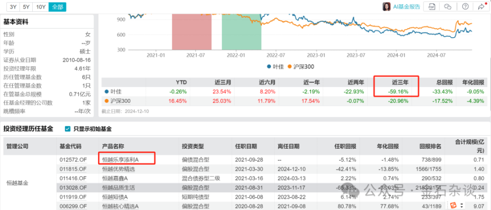Click the red highlighted chart period
This screenshot has height=210, width=491.
tap(192, 32)
